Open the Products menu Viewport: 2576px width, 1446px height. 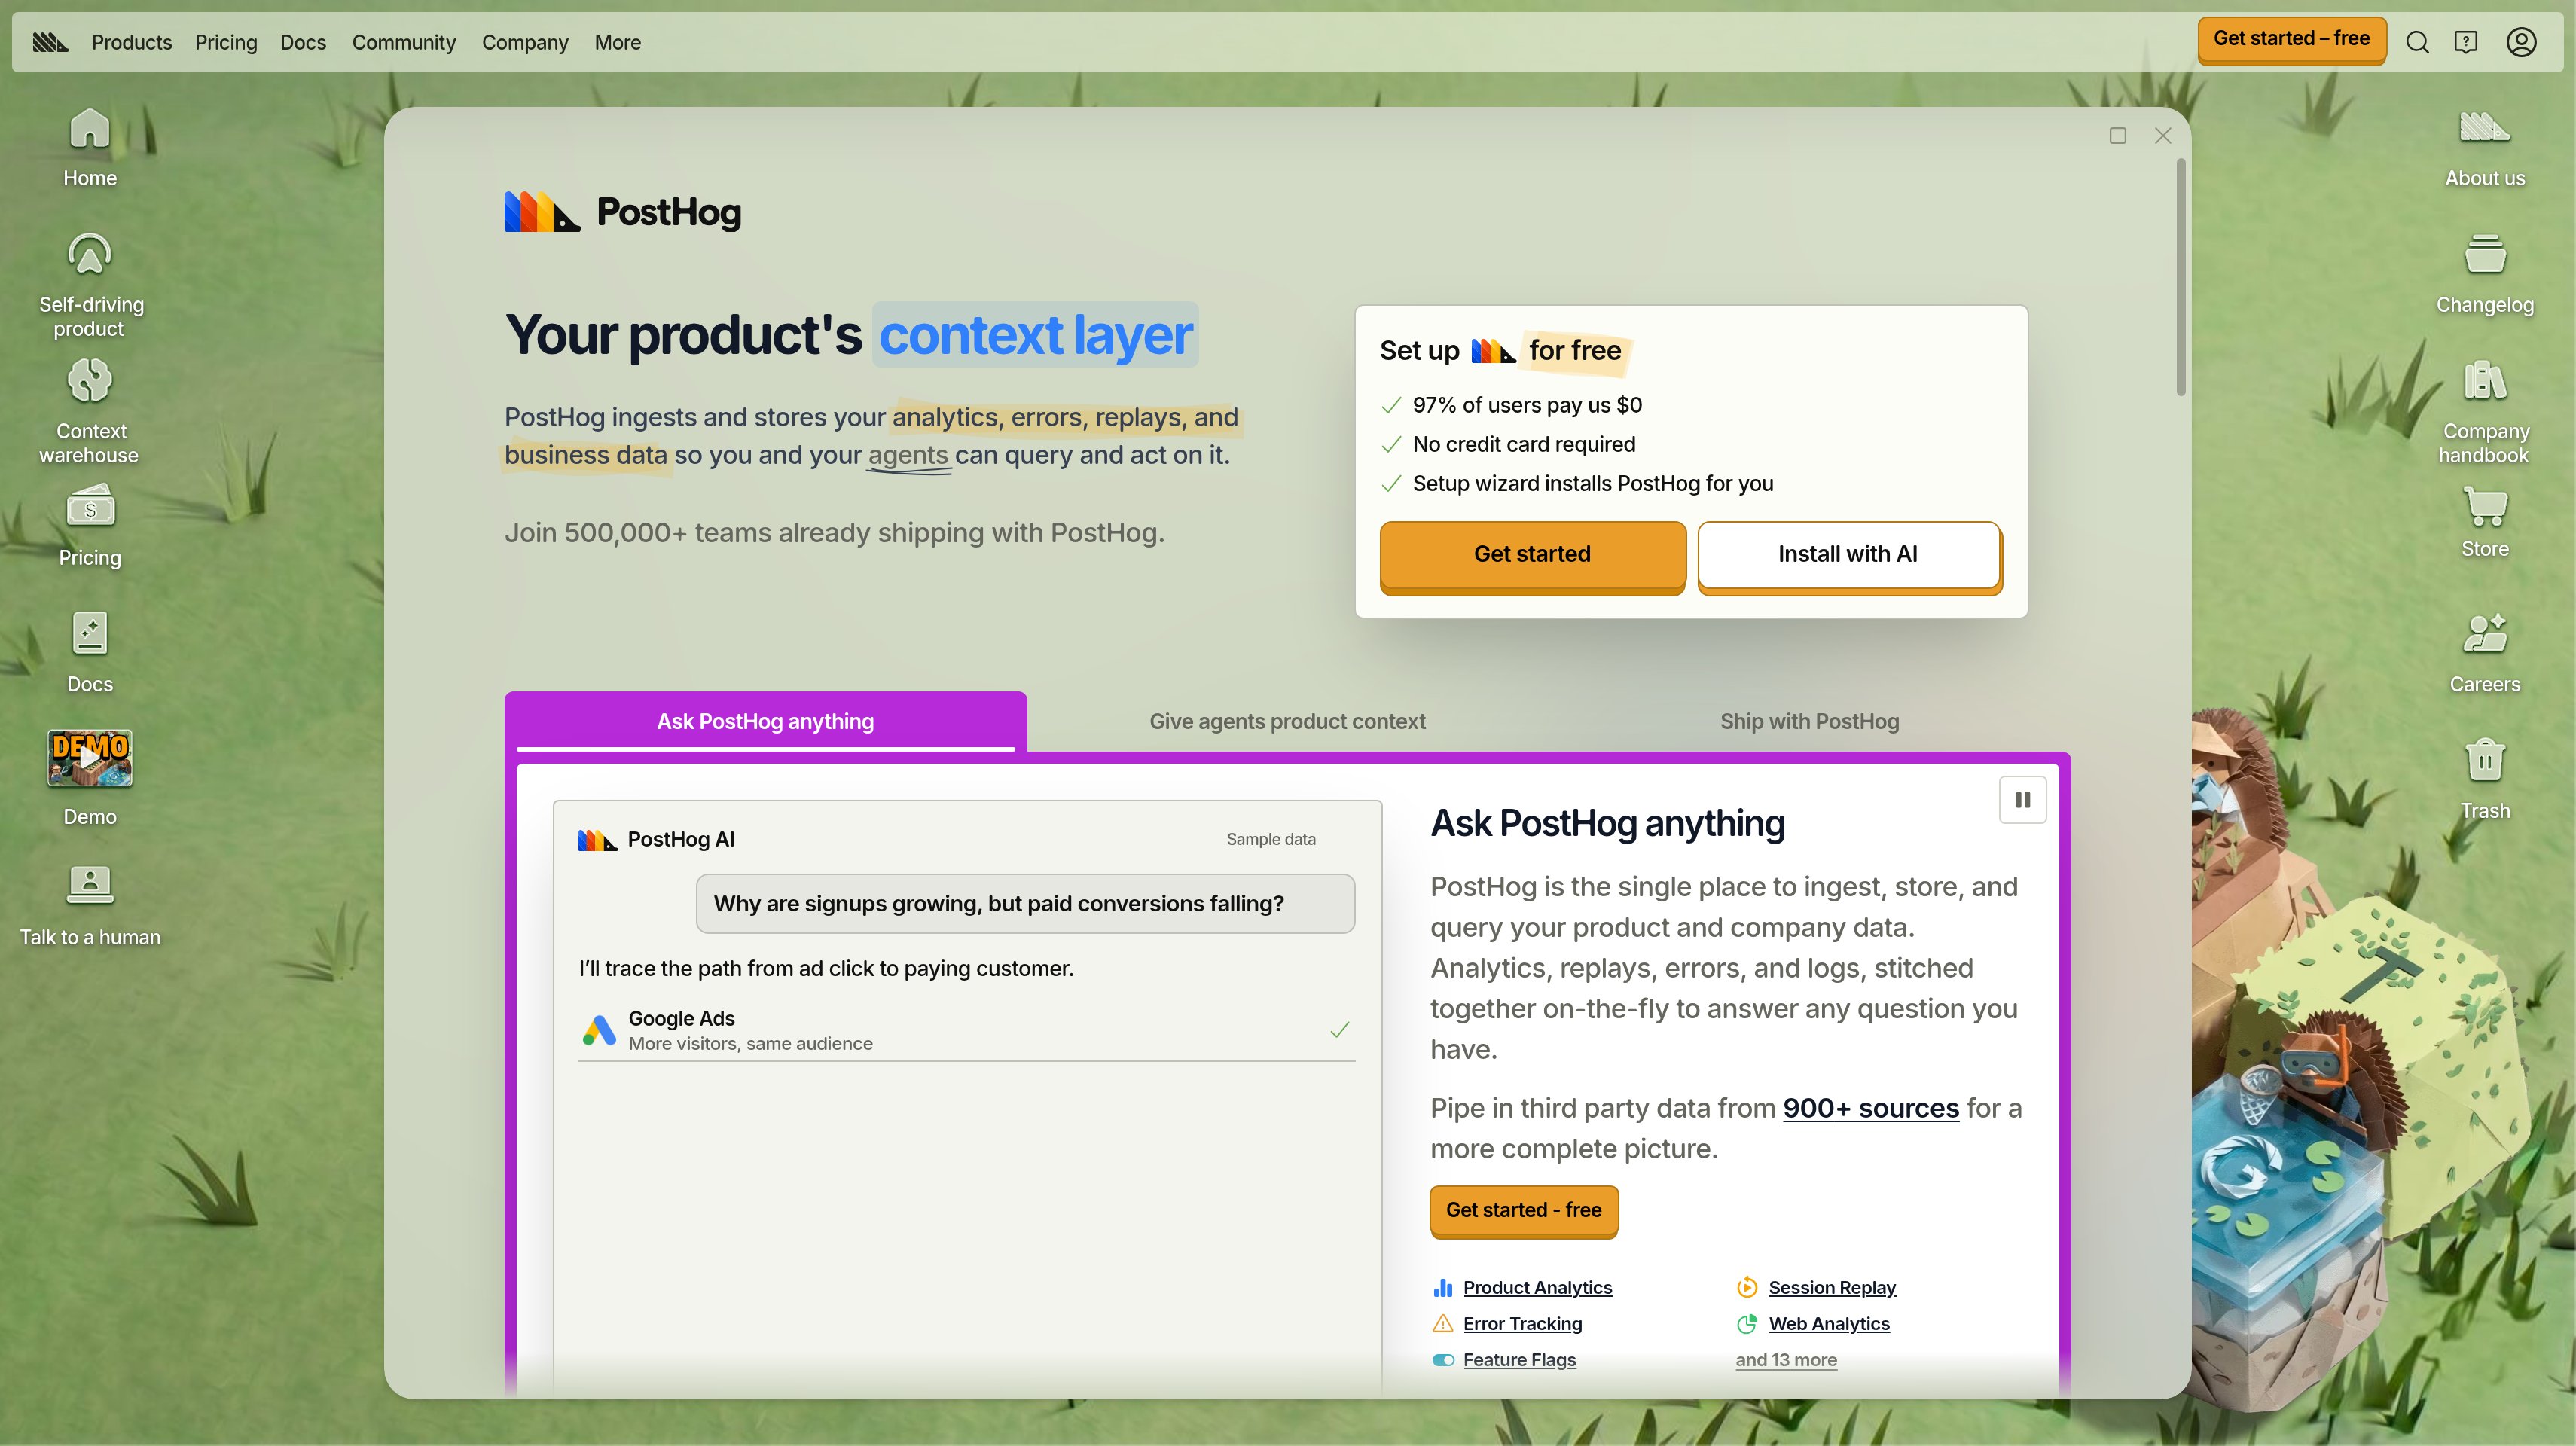point(132,42)
